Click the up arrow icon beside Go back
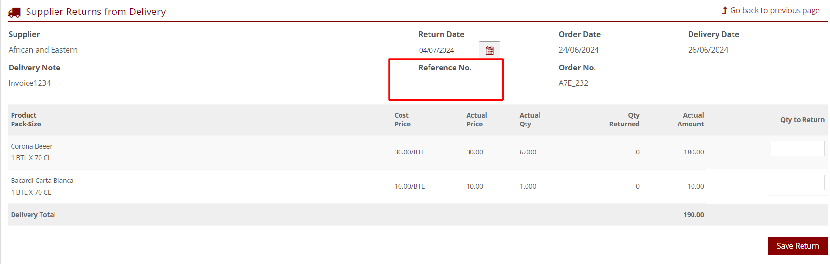 pyautogui.click(x=724, y=10)
